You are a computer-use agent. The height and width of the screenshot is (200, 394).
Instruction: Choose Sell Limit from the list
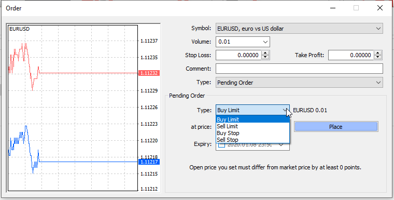point(253,126)
